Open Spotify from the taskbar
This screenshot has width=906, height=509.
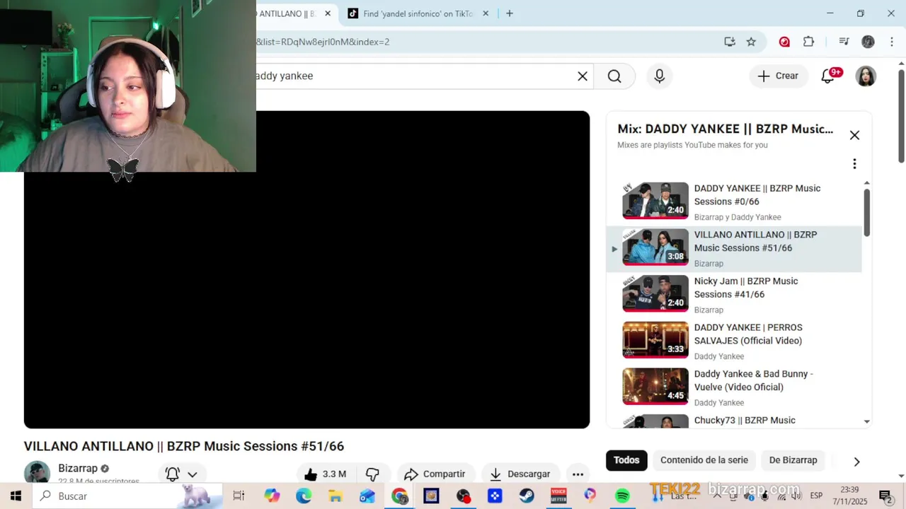pyautogui.click(x=622, y=496)
